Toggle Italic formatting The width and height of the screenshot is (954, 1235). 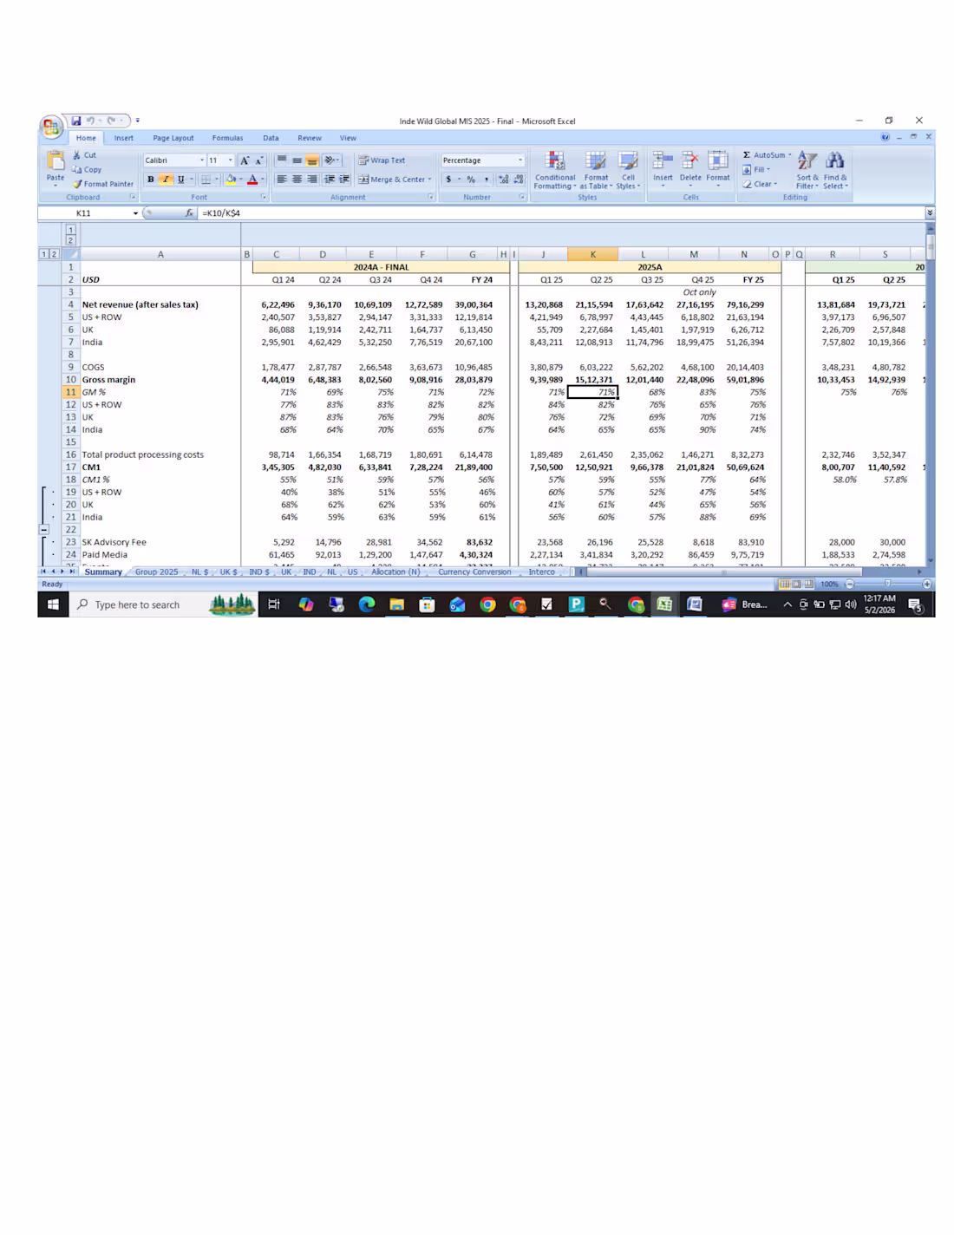166,180
